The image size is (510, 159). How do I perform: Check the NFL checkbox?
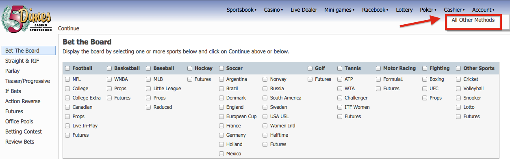point(67,79)
